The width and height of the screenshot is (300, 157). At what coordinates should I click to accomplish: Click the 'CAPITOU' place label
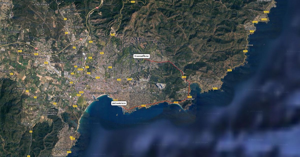pos(83,36)
